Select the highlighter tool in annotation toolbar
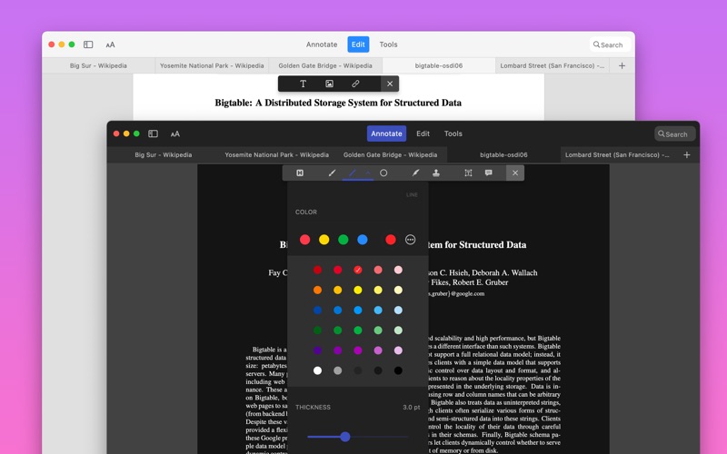 300,173
